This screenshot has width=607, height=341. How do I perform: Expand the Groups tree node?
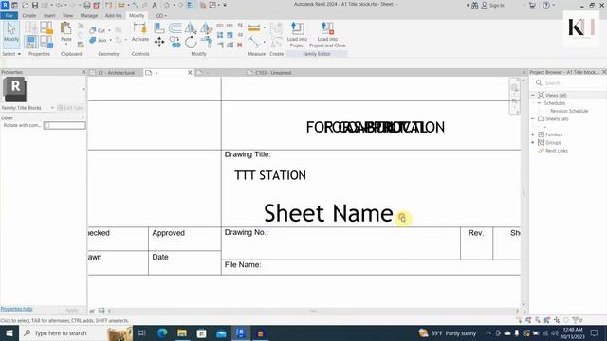pyautogui.click(x=533, y=143)
